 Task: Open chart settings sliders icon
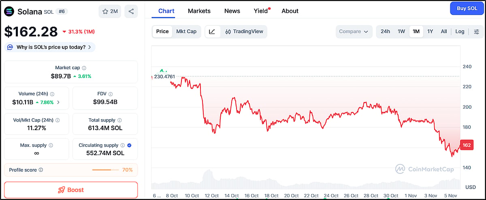[x=476, y=32]
